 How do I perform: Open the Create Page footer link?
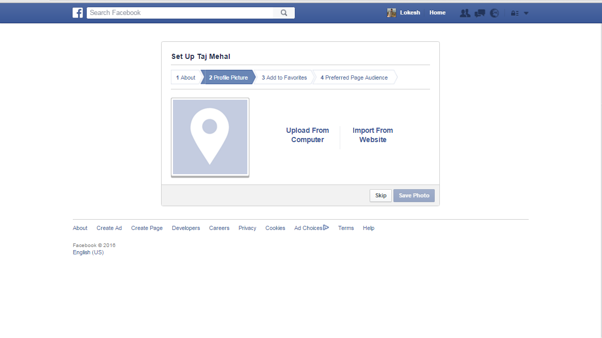tap(147, 228)
